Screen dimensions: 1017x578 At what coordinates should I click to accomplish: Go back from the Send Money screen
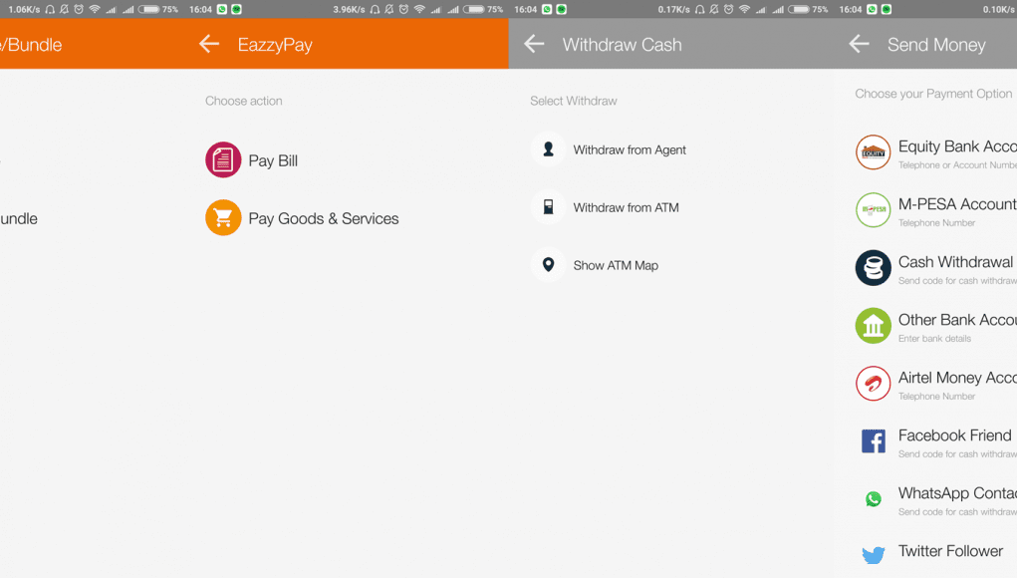(859, 44)
